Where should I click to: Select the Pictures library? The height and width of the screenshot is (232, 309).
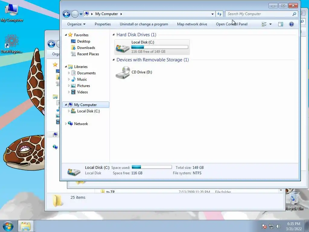pyautogui.click(x=84, y=85)
